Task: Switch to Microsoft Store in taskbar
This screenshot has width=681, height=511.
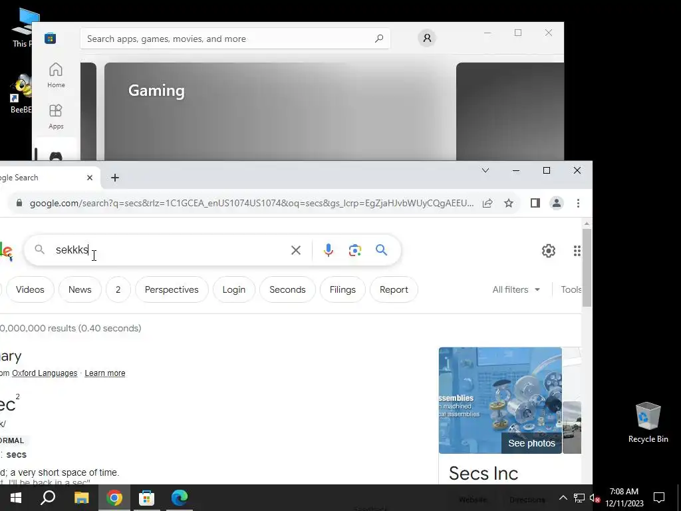Action: coord(147,498)
